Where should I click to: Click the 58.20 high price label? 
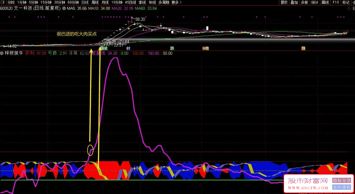[x=140, y=19]
